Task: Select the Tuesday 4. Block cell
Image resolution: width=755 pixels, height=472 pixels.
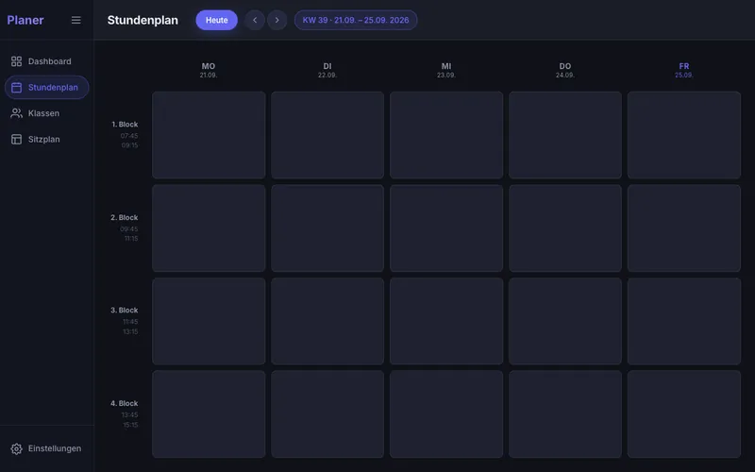Action: [327, 414]
